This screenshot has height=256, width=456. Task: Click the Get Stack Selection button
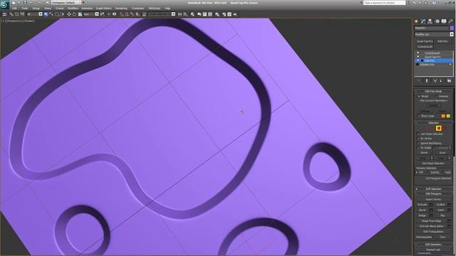point(433,164)
